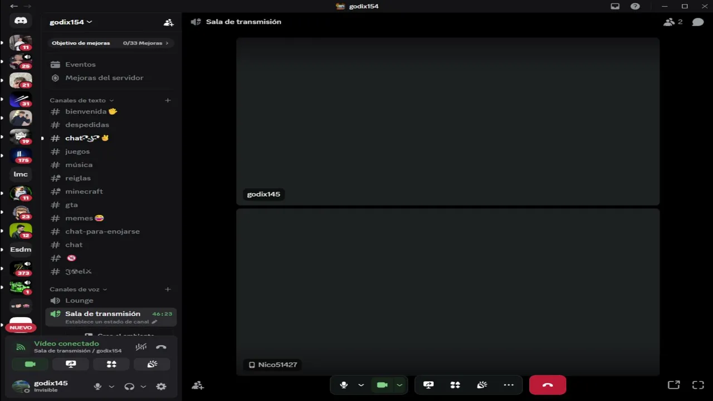The height and width of the screenshot is (401, 713).
Task: Enter full screen call view
Action: pos(698,385)
